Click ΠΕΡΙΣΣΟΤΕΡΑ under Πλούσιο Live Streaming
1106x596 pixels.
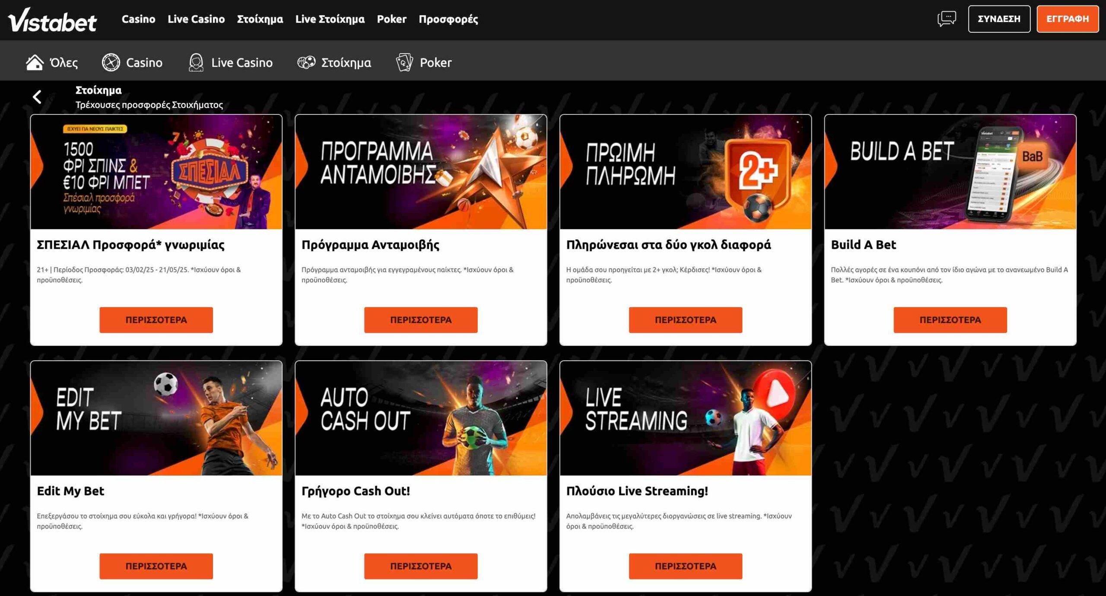click(x=686, y=566)
